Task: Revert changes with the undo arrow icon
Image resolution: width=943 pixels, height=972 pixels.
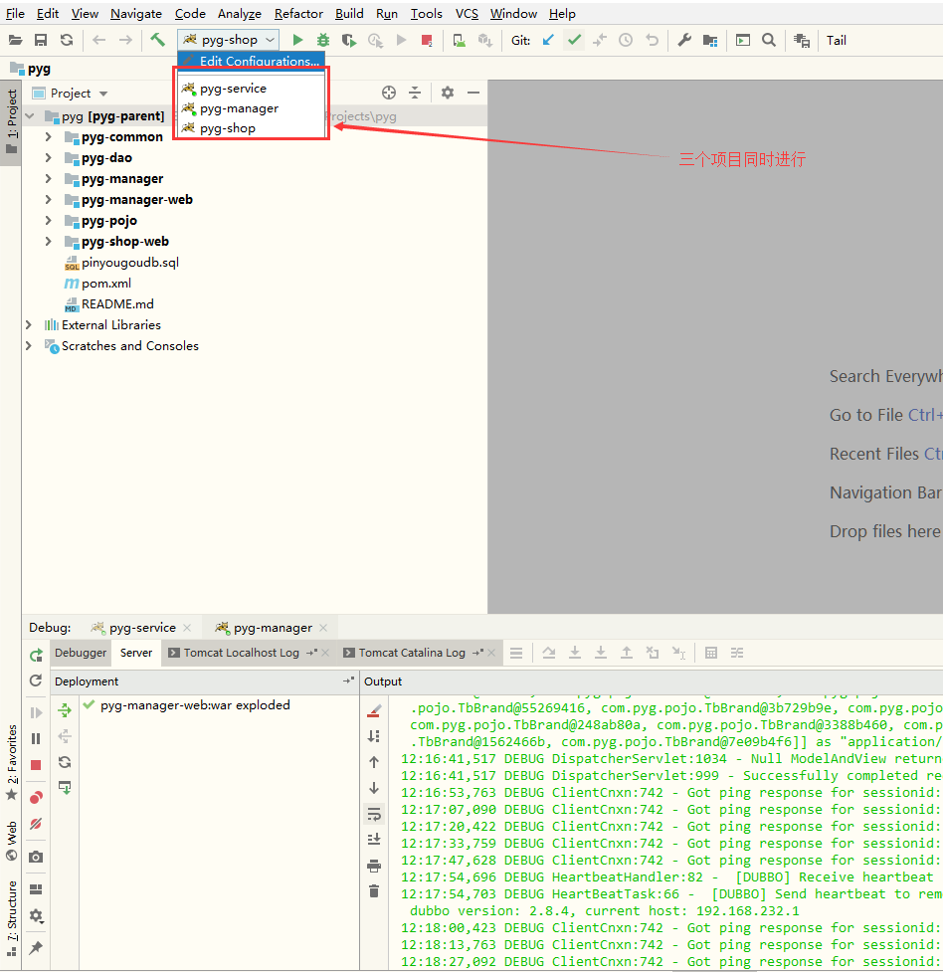Action: click(652, 41)
